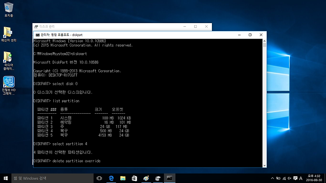326x183 pixels.
Task: Click the network tray icon
Action: point(284,178)
